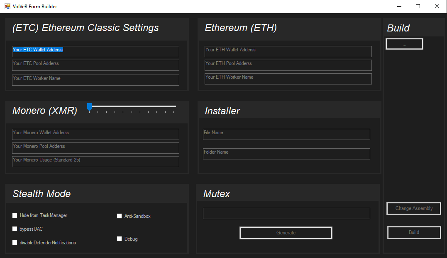Focus the Your Monero Pool Adderss field

point(95,148)
